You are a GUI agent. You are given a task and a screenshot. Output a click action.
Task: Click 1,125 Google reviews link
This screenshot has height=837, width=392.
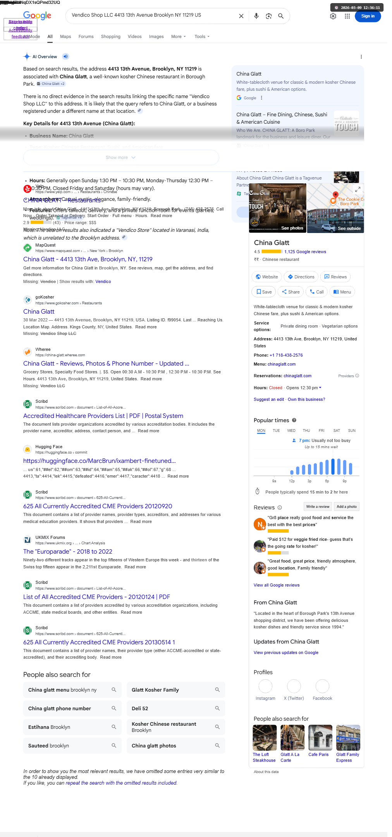[305, 252]
